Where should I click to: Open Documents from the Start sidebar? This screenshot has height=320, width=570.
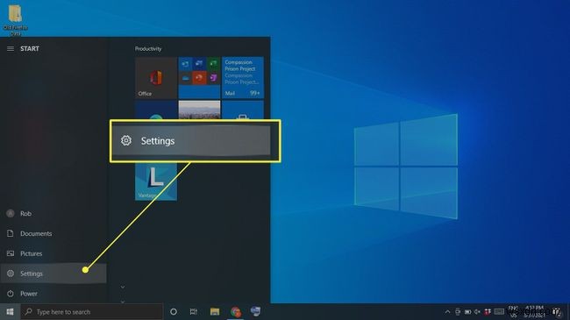tap(53, 233)
